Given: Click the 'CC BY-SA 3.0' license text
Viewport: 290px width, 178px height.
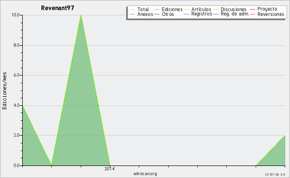Looking at the screenshot, I should tap(275, 175).
